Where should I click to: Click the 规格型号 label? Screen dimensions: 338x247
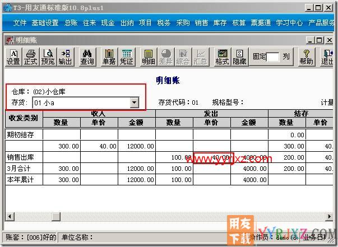[228, 102]
